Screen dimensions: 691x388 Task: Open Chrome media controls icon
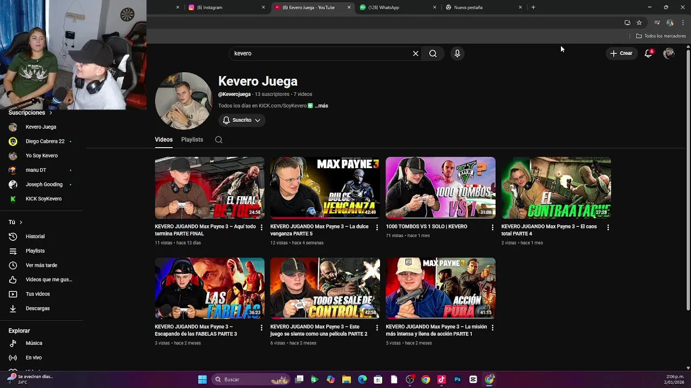point(657,23)
